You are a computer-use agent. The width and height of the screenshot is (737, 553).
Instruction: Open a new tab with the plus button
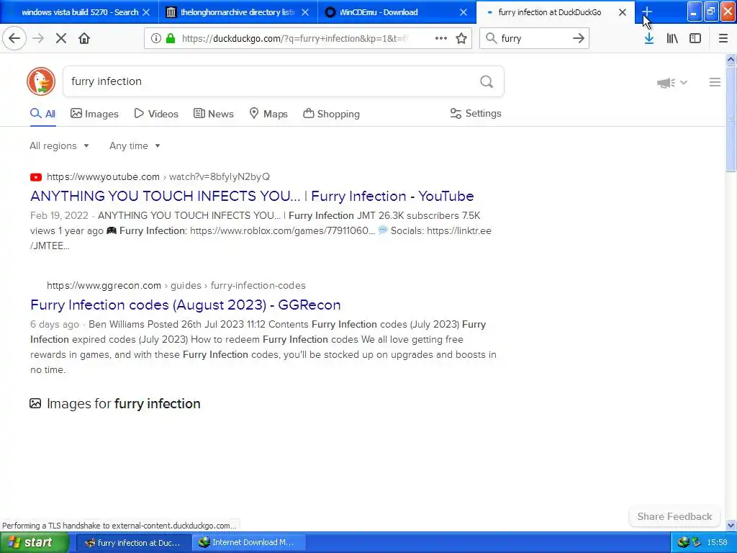[647, 12]
